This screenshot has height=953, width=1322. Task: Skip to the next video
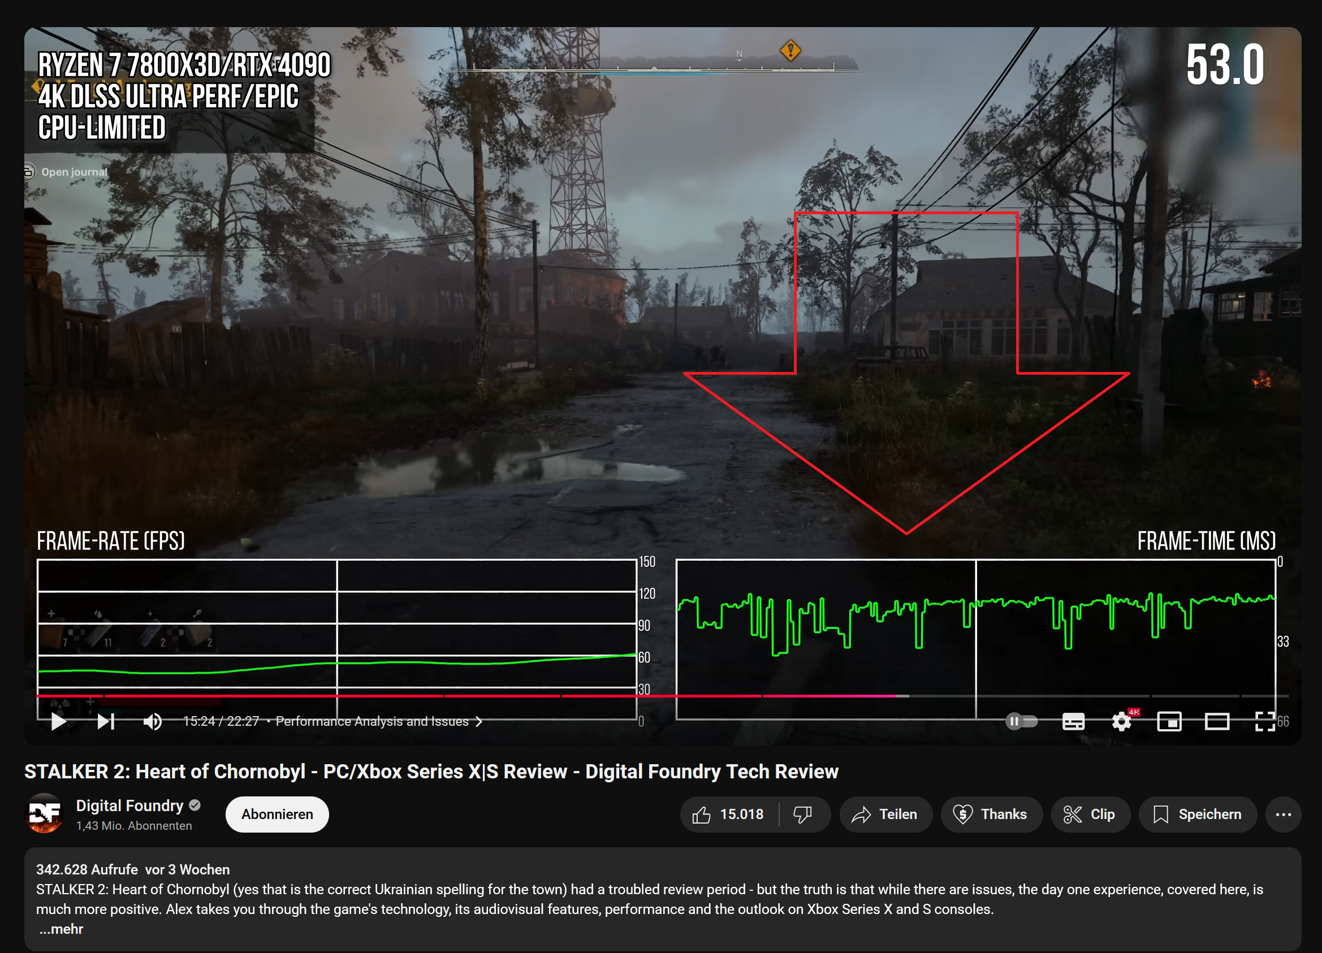[x=105, y=721]
